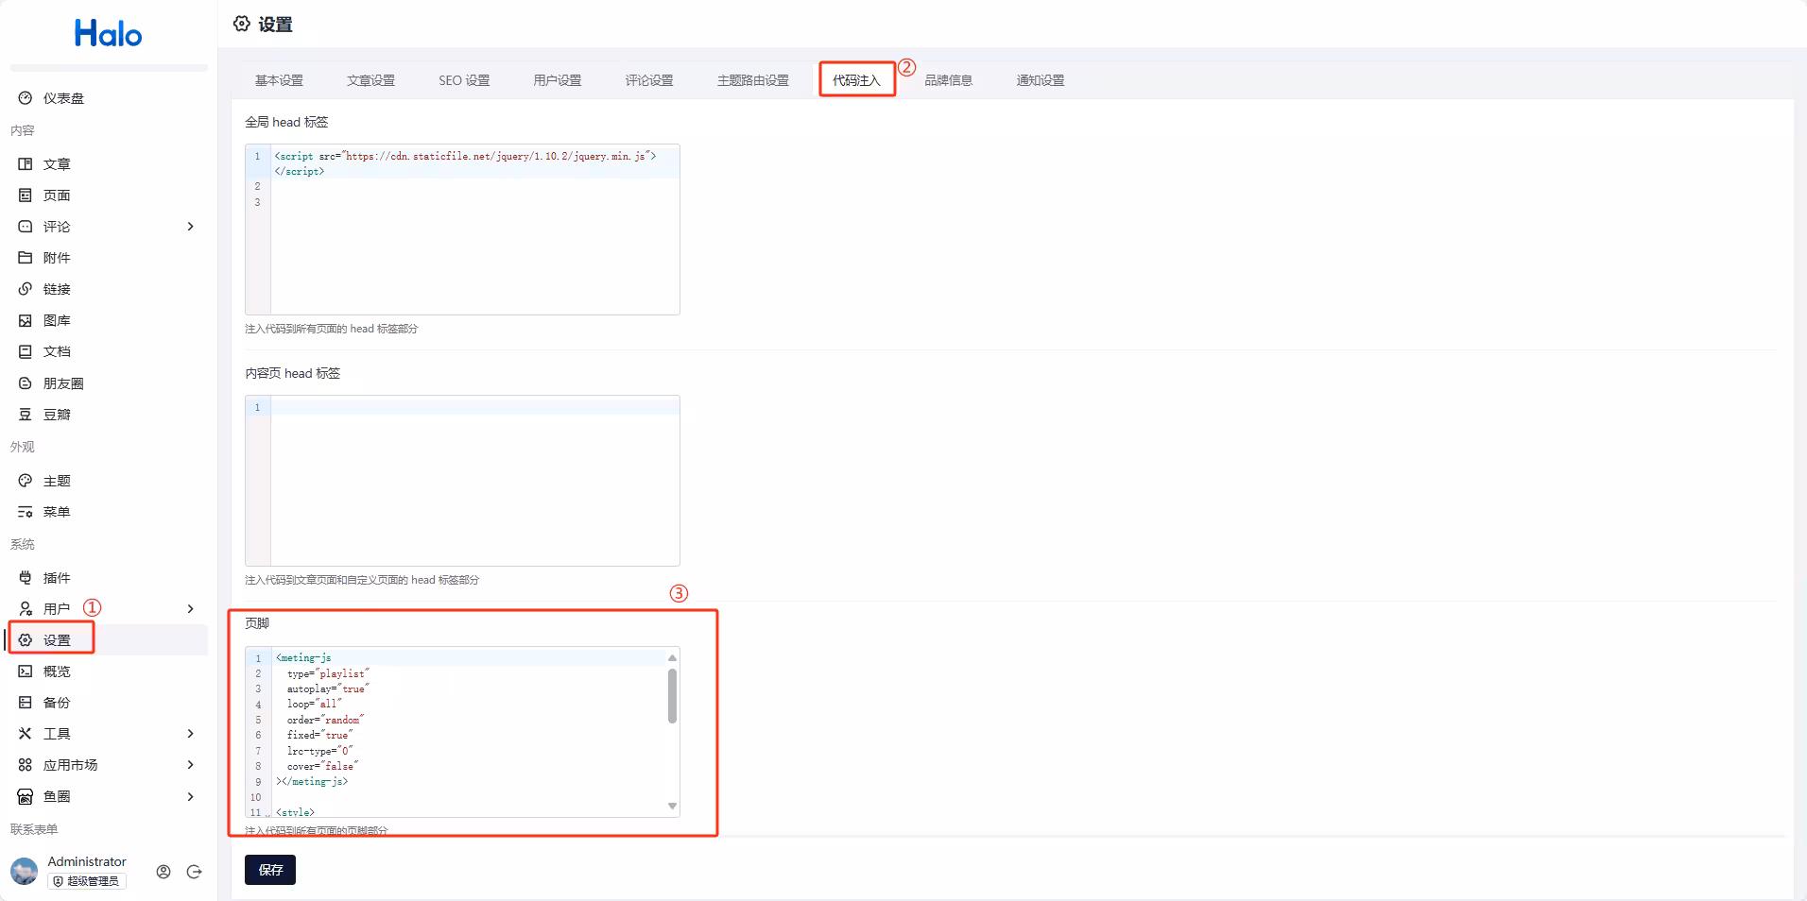The height and width of the screenshot is (901, 1807).
Task: Click the 附件 attachments folder icon
Action: tap(26, 258)
